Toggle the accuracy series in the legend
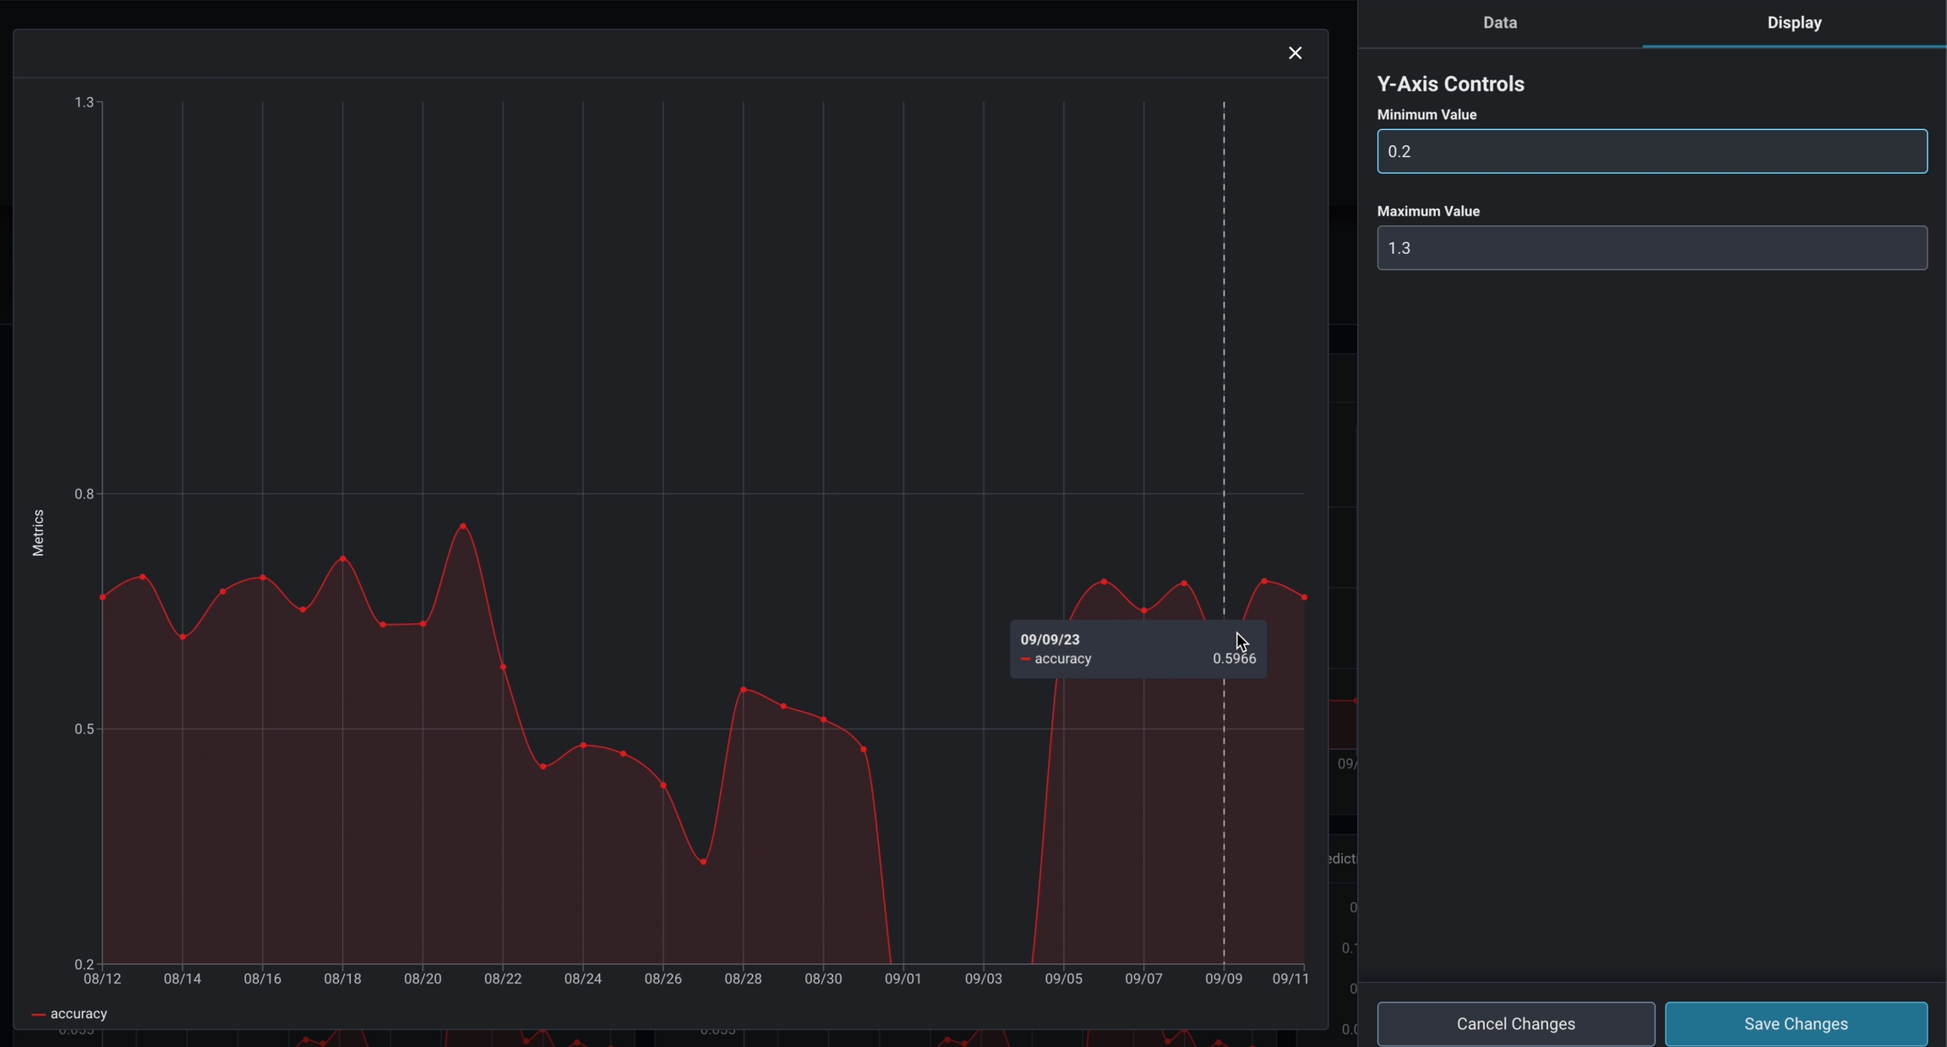 [x=79, y=1014]
